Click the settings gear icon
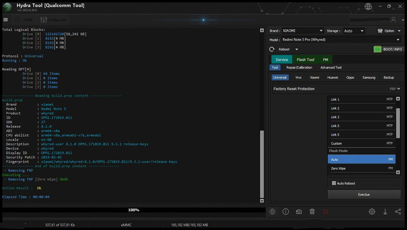The width and height of the screenshot is (407, 230). pyautogui.click(x=371, y=212)
